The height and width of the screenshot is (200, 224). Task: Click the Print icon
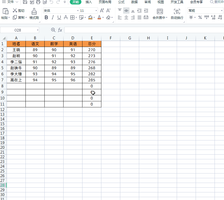tap(38, 2)
